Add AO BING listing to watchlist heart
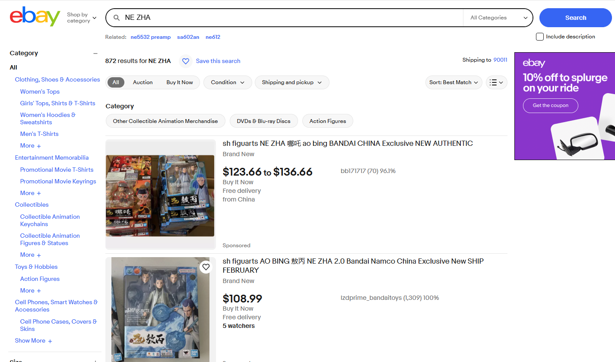Screen dimensions: 615x362 pyautogui.click(x=206, y=267)
